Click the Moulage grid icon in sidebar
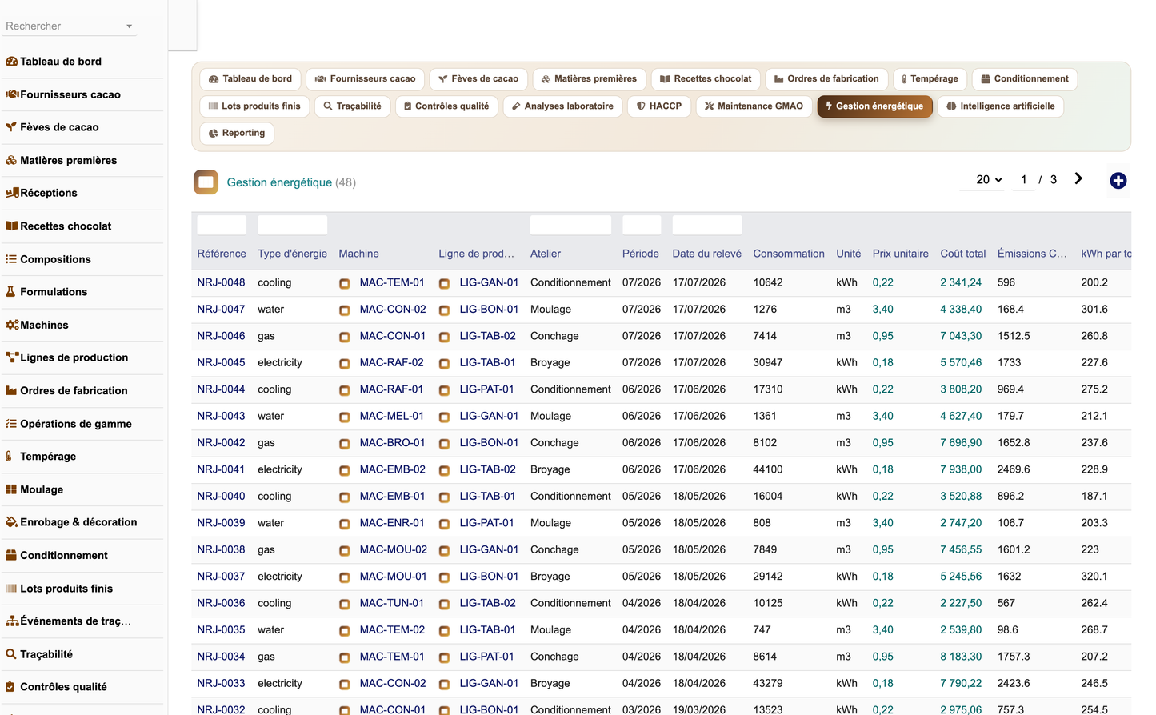Image resolution: width=1156 pixels, height=715 pixels. 11,489
